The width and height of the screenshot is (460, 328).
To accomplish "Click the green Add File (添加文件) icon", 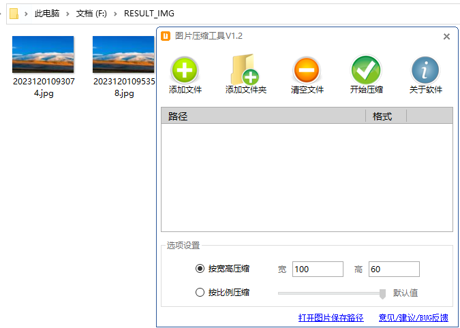I will pyautogui.click(x=185, y=70).
